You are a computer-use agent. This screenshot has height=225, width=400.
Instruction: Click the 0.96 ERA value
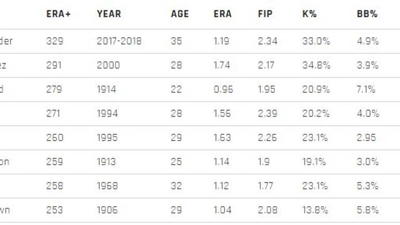(x=222, y=90)
